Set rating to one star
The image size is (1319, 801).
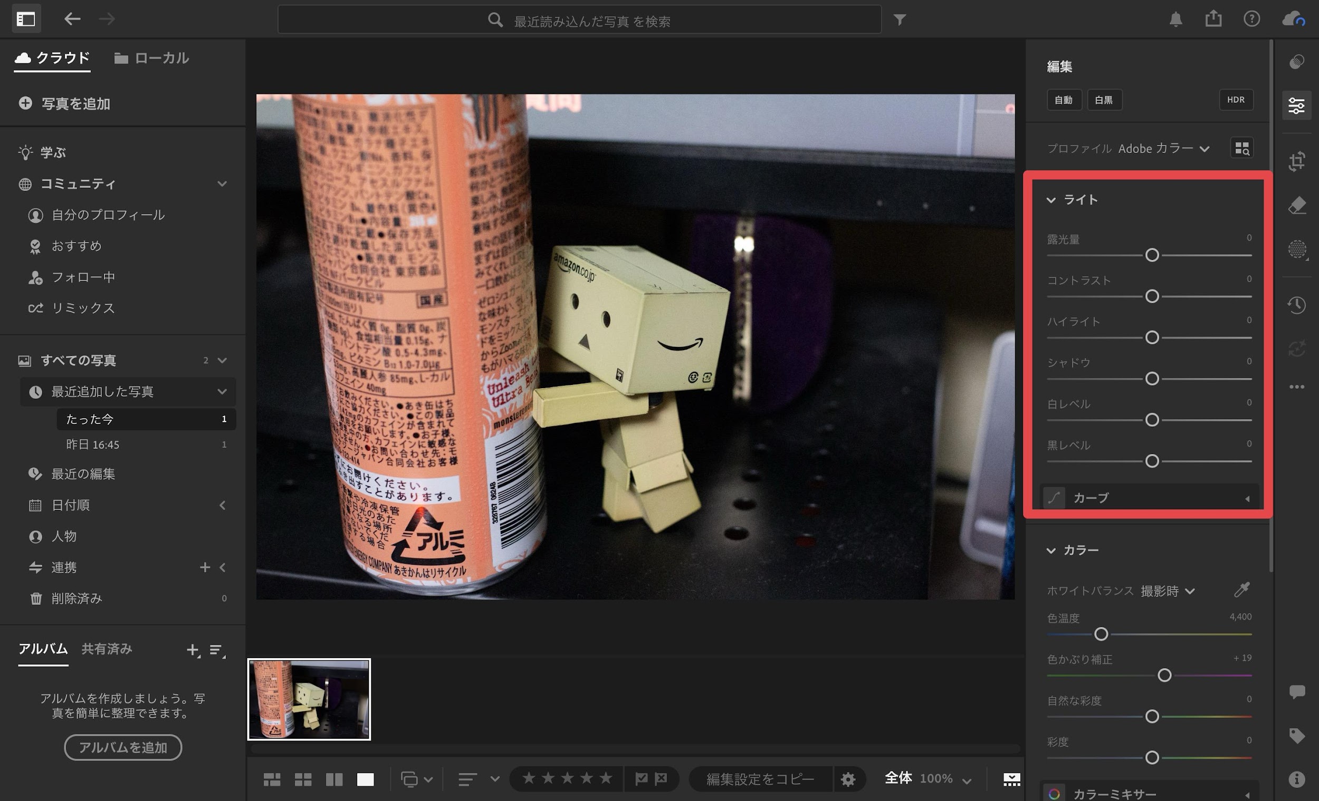tap(528, 778)
